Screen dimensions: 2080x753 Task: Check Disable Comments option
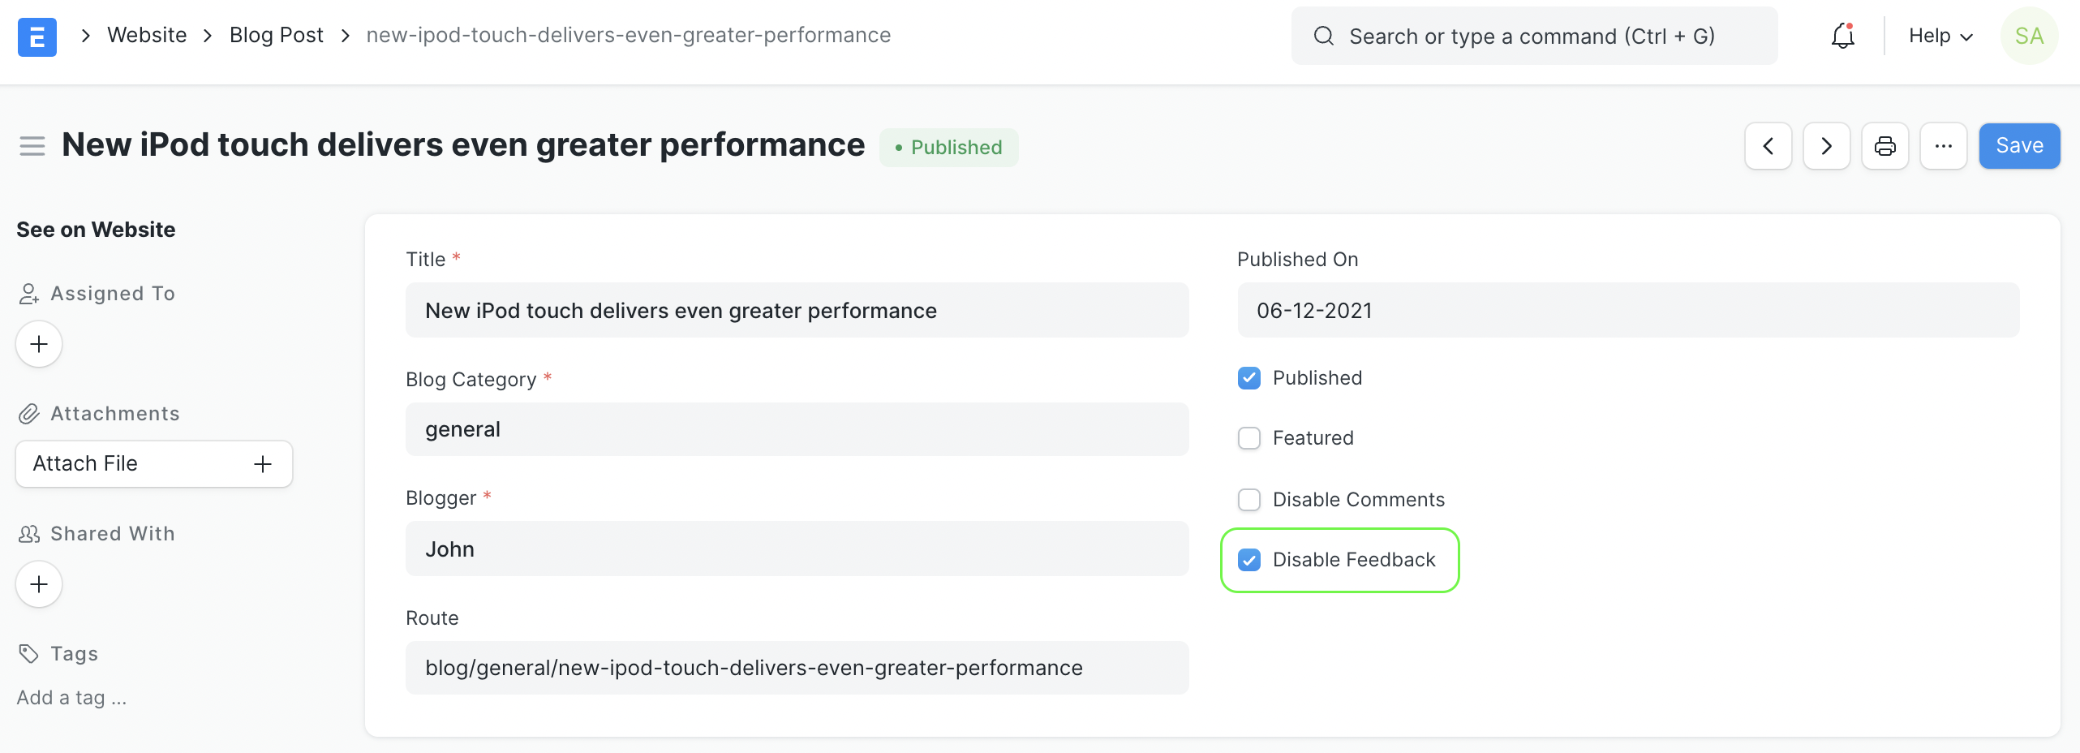pyautogui.click(x=1249, y=500)
